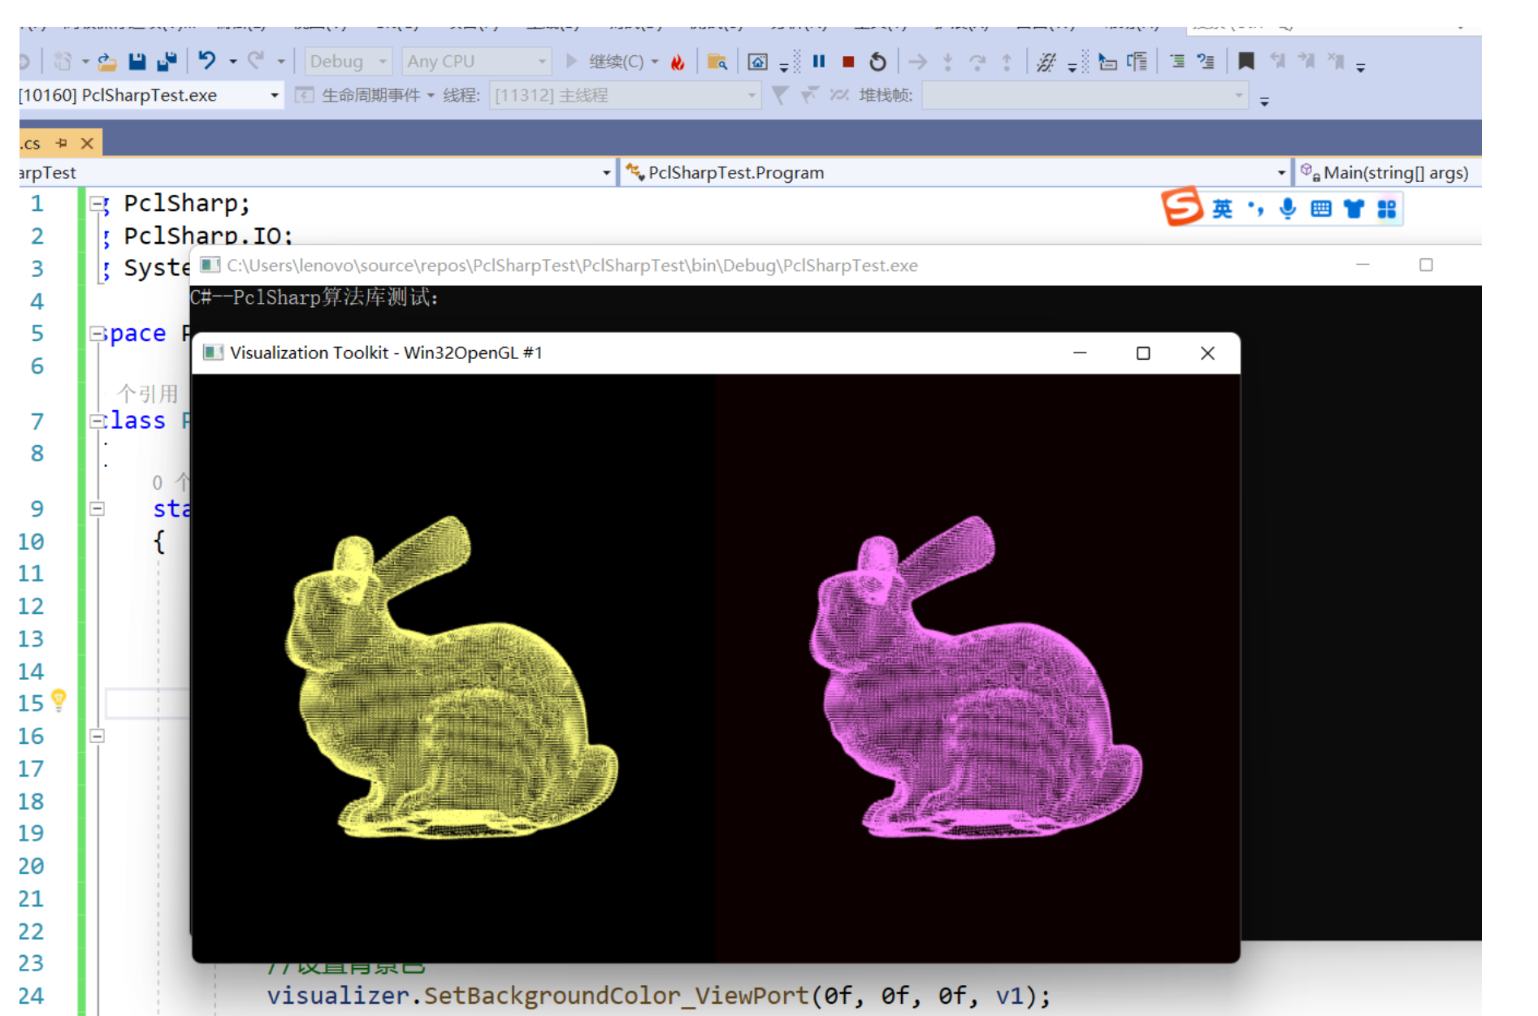Viewport: 1538px width, 1016px height.
Task: Collapse the namespace block at line 5
Action: (x=97, y=333)
